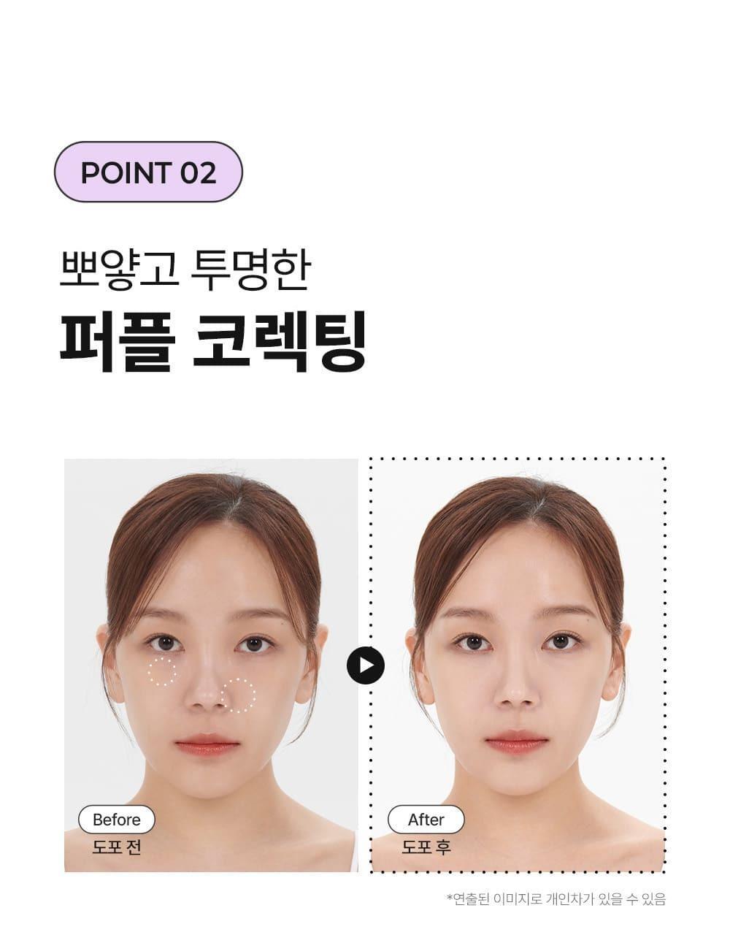Select the Before pill label
The height and width of the screenshot is (935, 730).
point(116,820)
